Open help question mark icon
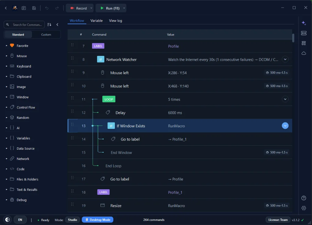Screen dimensions: 312x225 (304, 198)
